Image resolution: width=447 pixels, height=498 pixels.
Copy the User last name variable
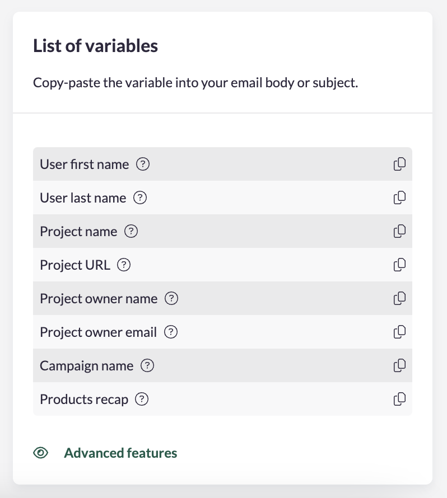[399, 198]
